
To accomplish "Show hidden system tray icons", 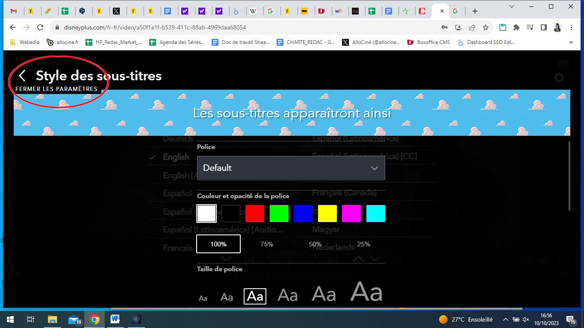I will (505, 319).
